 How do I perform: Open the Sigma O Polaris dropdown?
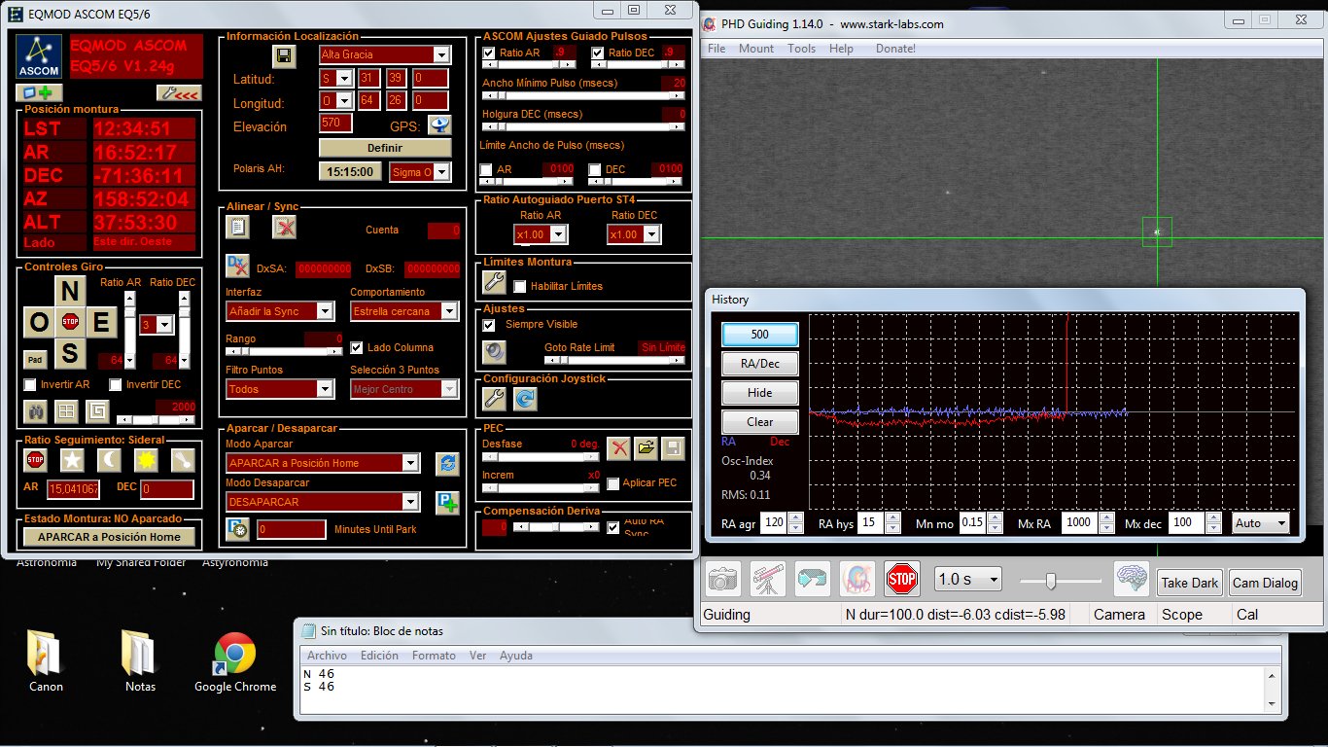(x=441, y=172)
